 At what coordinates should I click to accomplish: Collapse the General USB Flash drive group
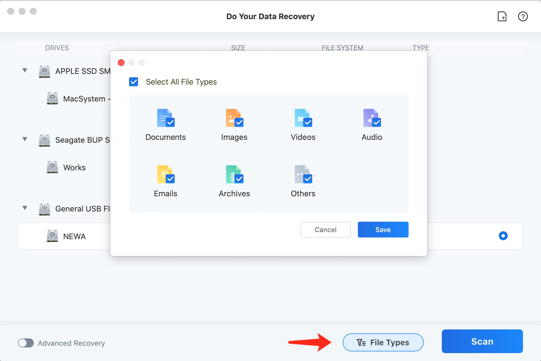pyautogui.click(x=25, y=208)
